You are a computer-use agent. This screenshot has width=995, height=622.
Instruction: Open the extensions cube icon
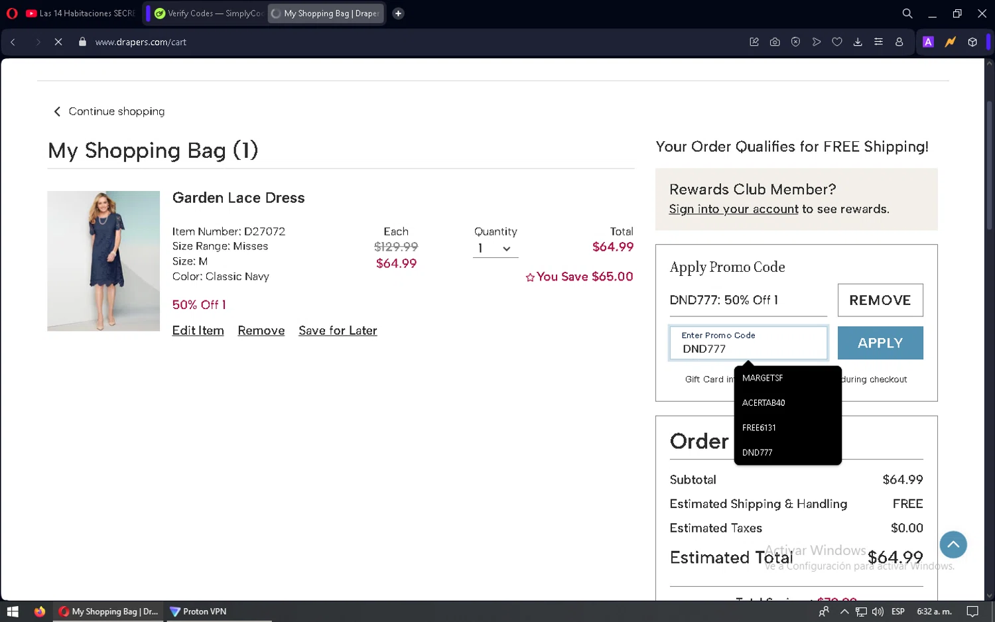click(x=972, y=42)
